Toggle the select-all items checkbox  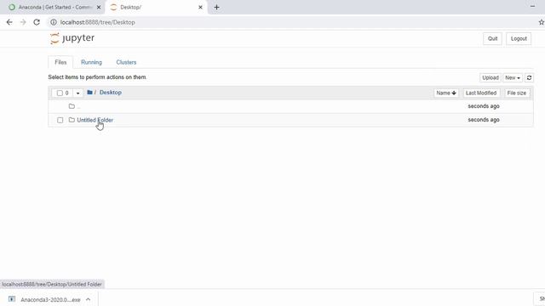tap(60, 93)
